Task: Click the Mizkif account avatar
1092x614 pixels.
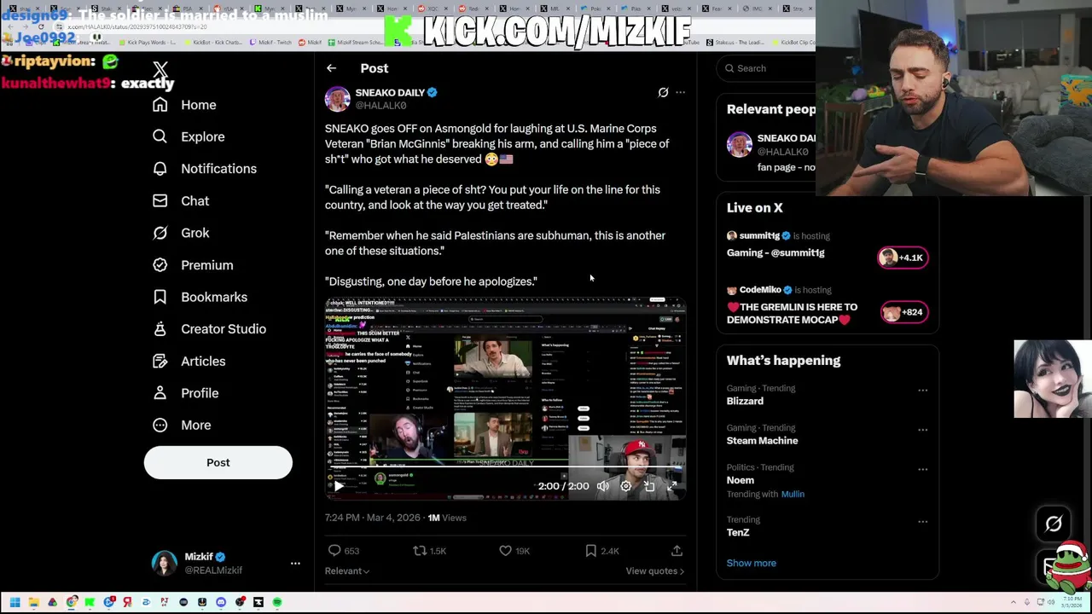Action: click(x=164, y=564)
